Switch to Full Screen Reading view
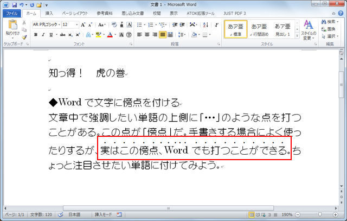The image size is (347, 221). [x=258, y=214]
